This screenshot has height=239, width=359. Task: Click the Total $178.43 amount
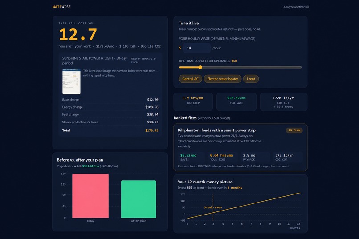[152, 130]
